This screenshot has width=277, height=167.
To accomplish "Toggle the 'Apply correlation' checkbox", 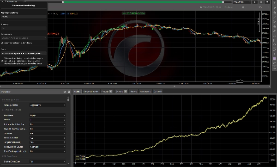I will 2,43.
